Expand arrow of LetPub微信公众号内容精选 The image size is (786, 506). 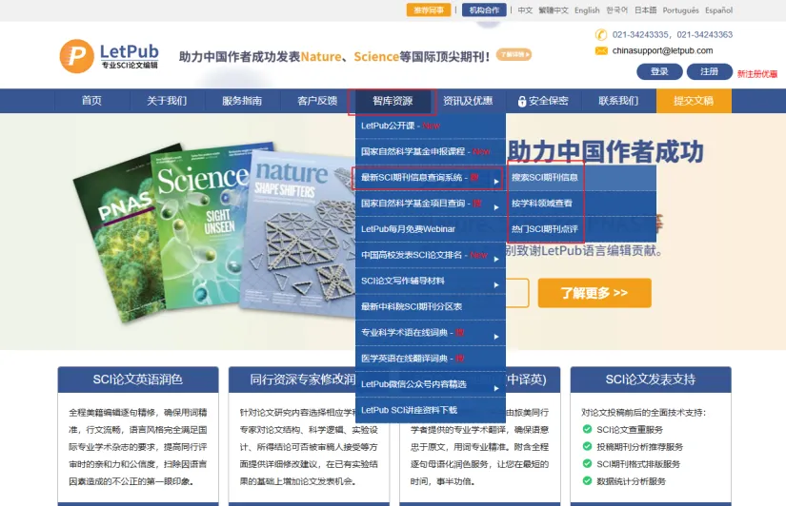click(x=496, y=388)
